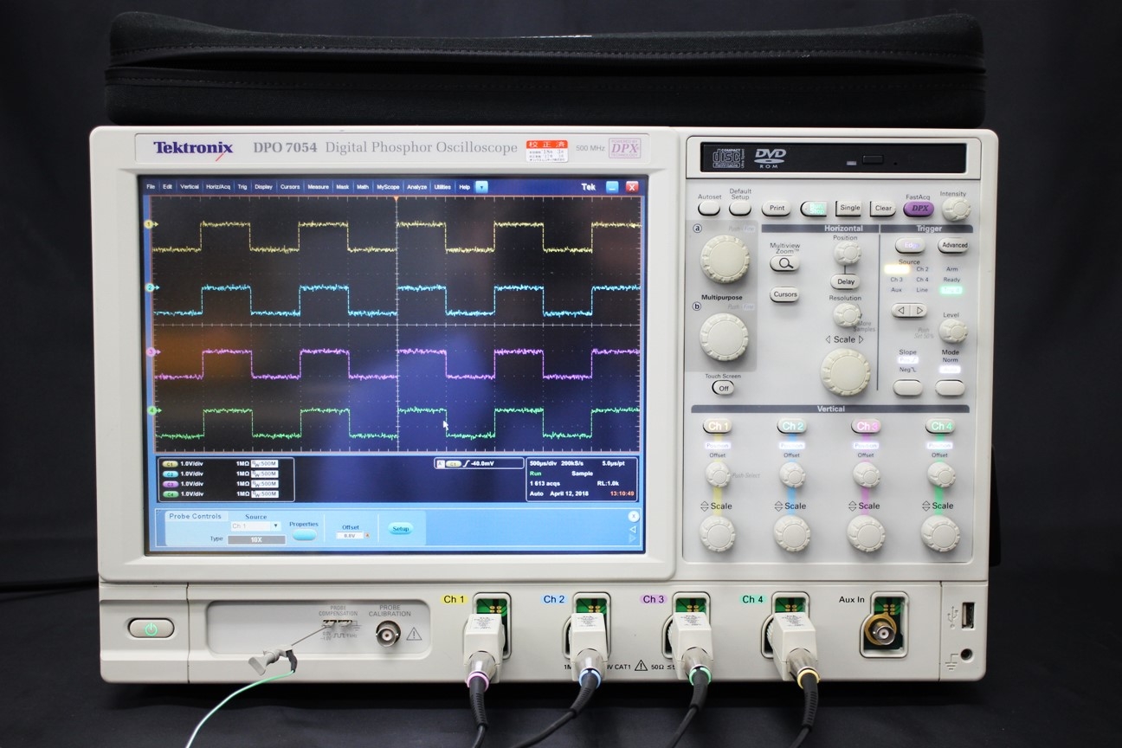Push the trigger Advanced button
This screenshot has height=748, width=1122.
pyautogui.click(x=953, y=245)
